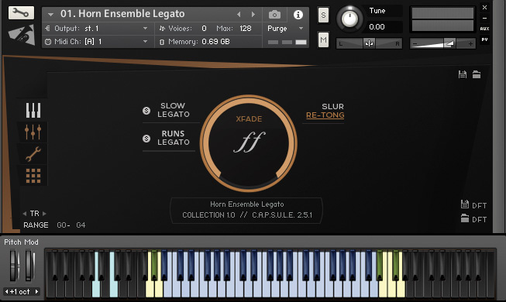Enable SLOW LEGATO mode

click(174, 110)
